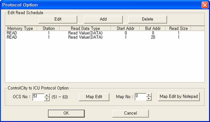Click the Edit schedule button
210x122 pixels.
tap(58, 19)
